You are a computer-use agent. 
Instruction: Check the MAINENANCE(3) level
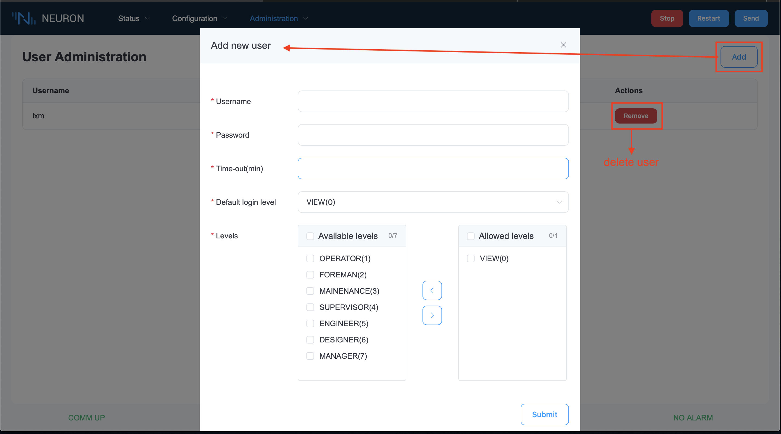tap(310, 291)
